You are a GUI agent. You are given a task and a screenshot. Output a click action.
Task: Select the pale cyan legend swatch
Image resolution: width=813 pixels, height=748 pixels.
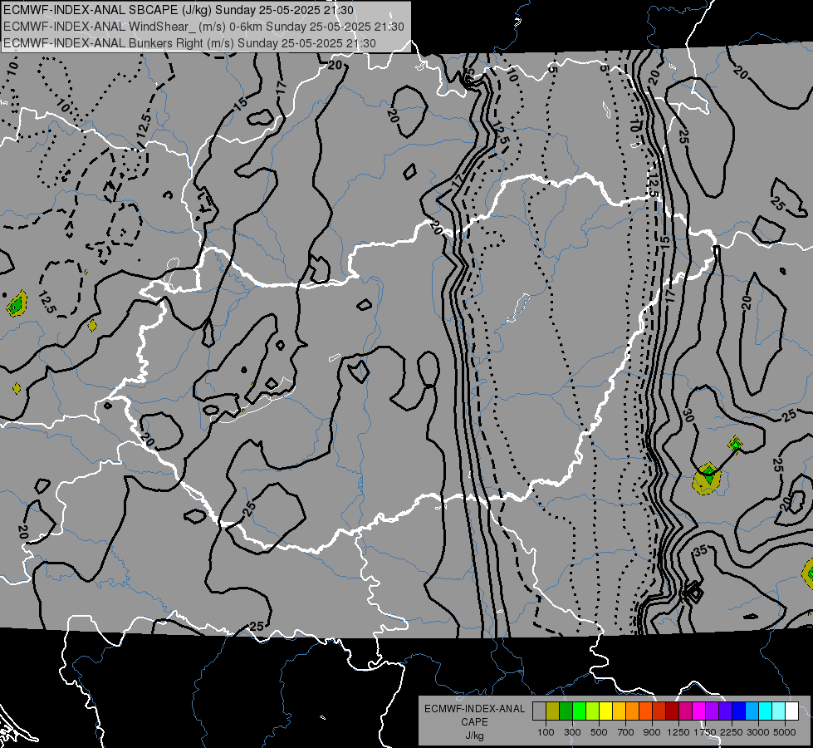[779, 711]
